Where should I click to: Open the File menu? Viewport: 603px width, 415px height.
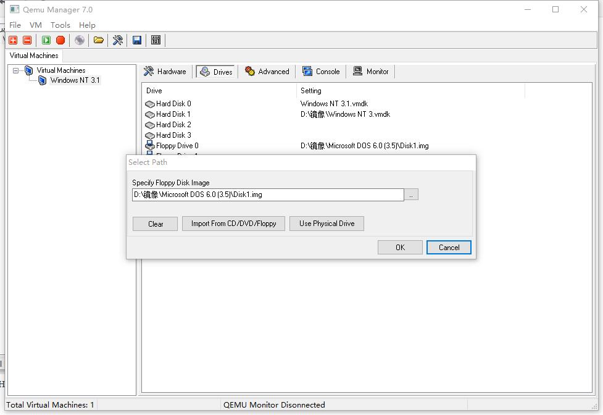tap(15, 25)
